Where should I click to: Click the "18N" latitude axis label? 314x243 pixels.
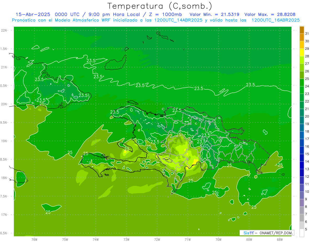click(4, 178)
